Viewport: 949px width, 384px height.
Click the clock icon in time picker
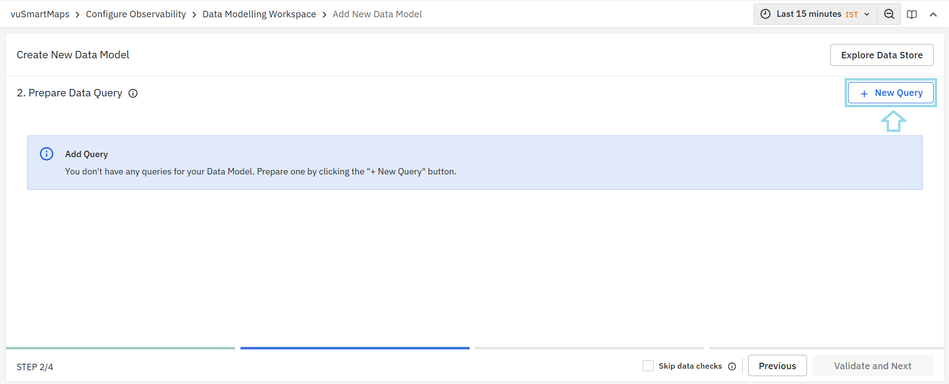(x=765, y=14)
